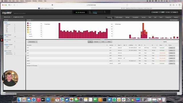Click interface Search field

pyautogui.click(x=172, y=42)
